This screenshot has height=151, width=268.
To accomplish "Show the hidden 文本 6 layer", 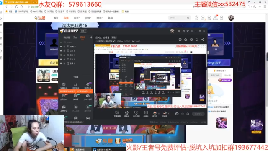I will [x=61, y=42].
